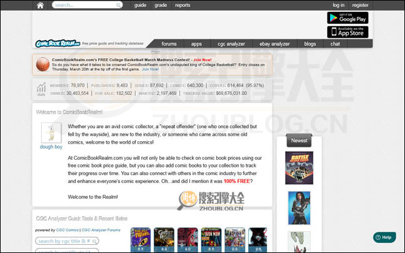405x253 pixels.
Task: Focus the top search field
Action: [87, 5]
